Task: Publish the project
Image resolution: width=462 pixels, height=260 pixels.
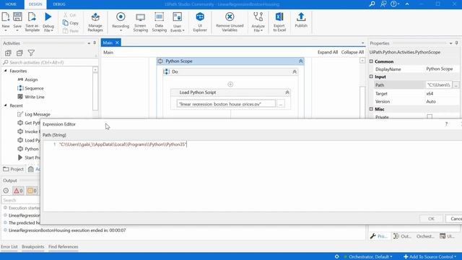Action: 301,20
